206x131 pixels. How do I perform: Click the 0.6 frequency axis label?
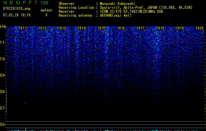pos(2,124)
